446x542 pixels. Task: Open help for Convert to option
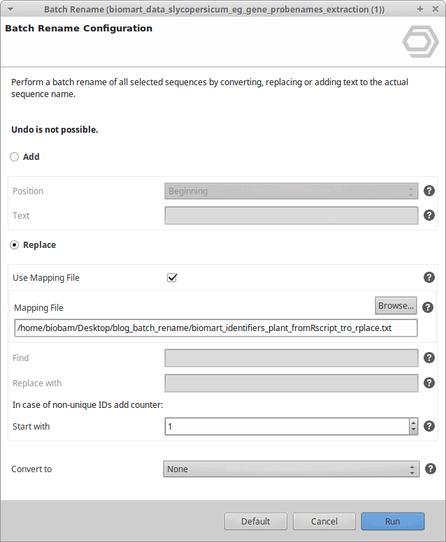pos(431,469)
